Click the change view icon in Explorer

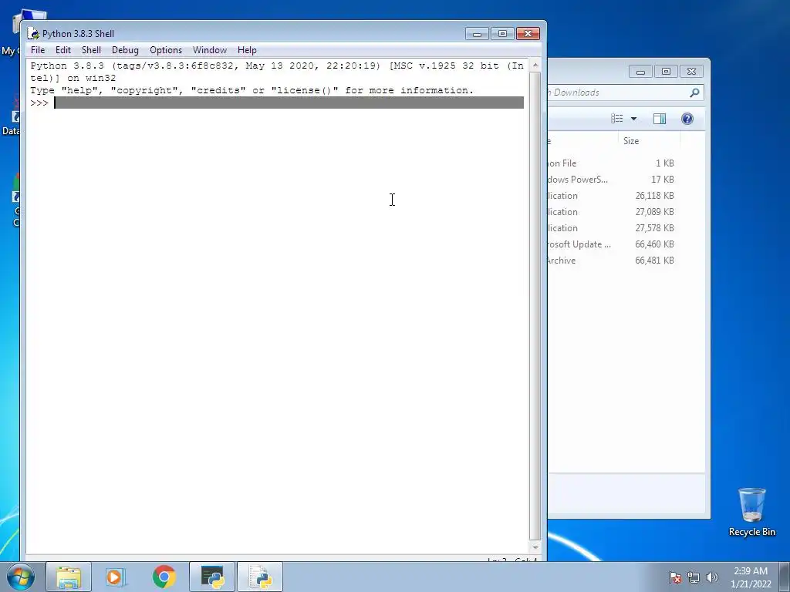point(617,118)
